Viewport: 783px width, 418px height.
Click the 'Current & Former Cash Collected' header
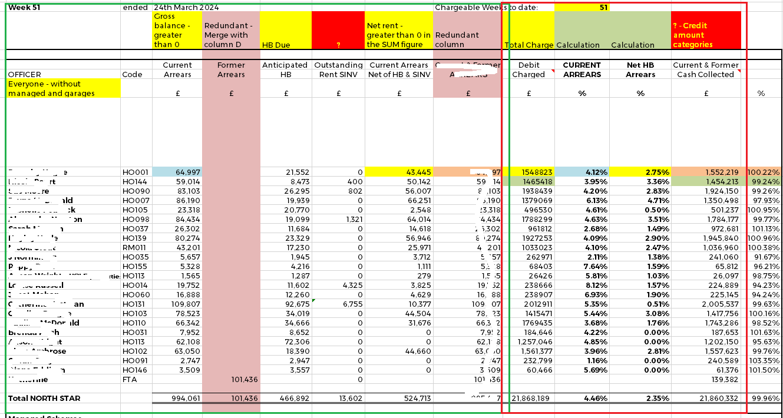(705, 69)
